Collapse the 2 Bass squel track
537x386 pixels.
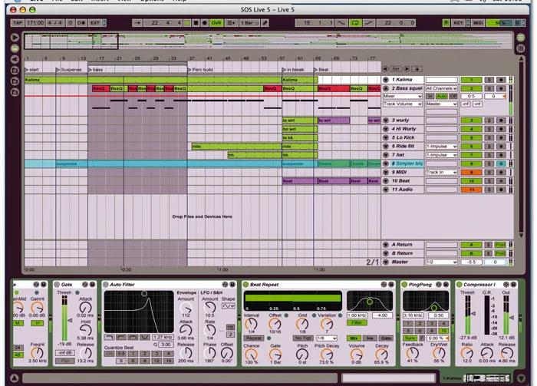click(x=386, y=88)
